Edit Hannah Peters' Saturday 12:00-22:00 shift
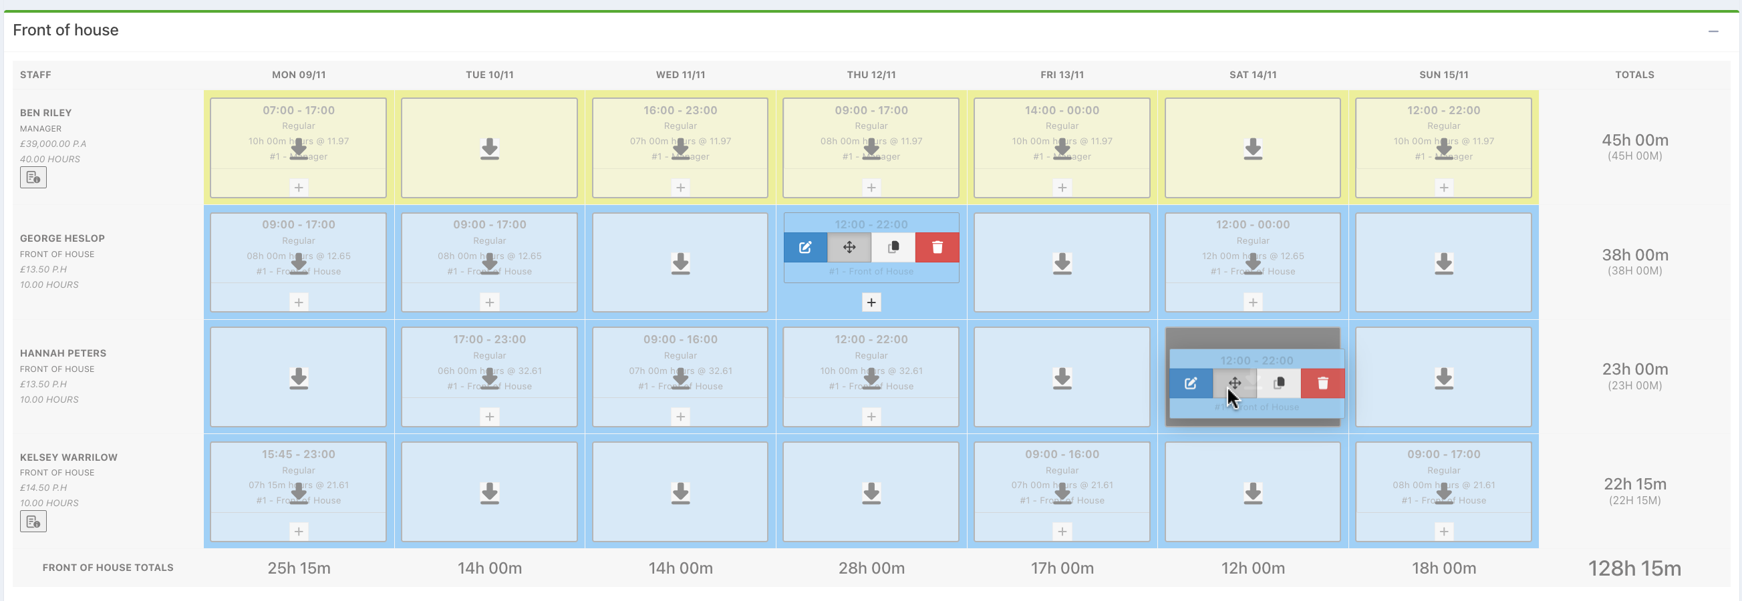Viewport: 1742px width, 601px height. click(1191, 383)
